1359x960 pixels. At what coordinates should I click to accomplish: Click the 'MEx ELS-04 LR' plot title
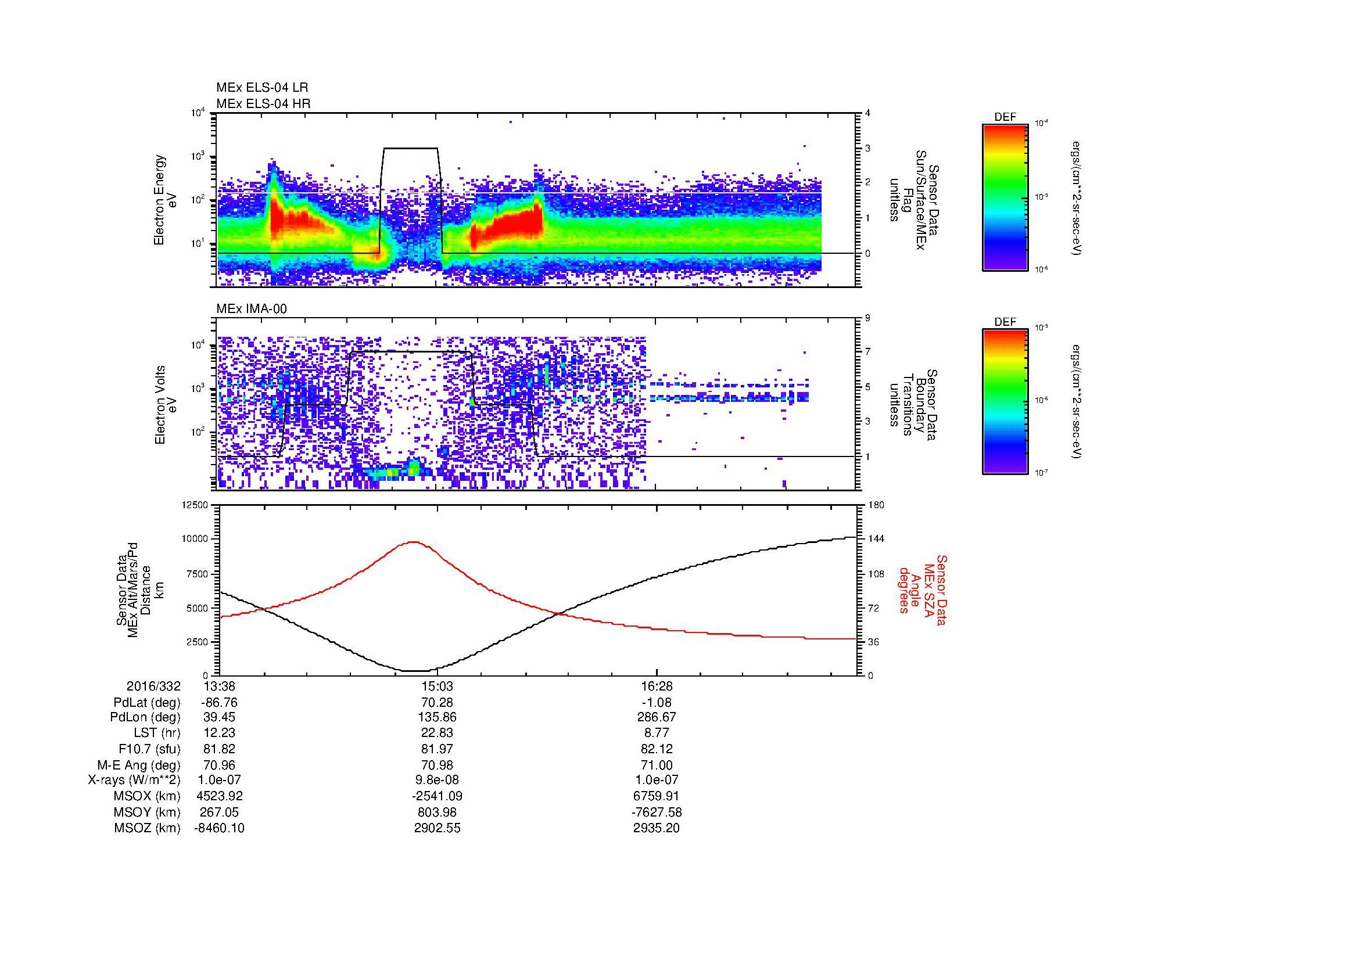pos(262,88)
